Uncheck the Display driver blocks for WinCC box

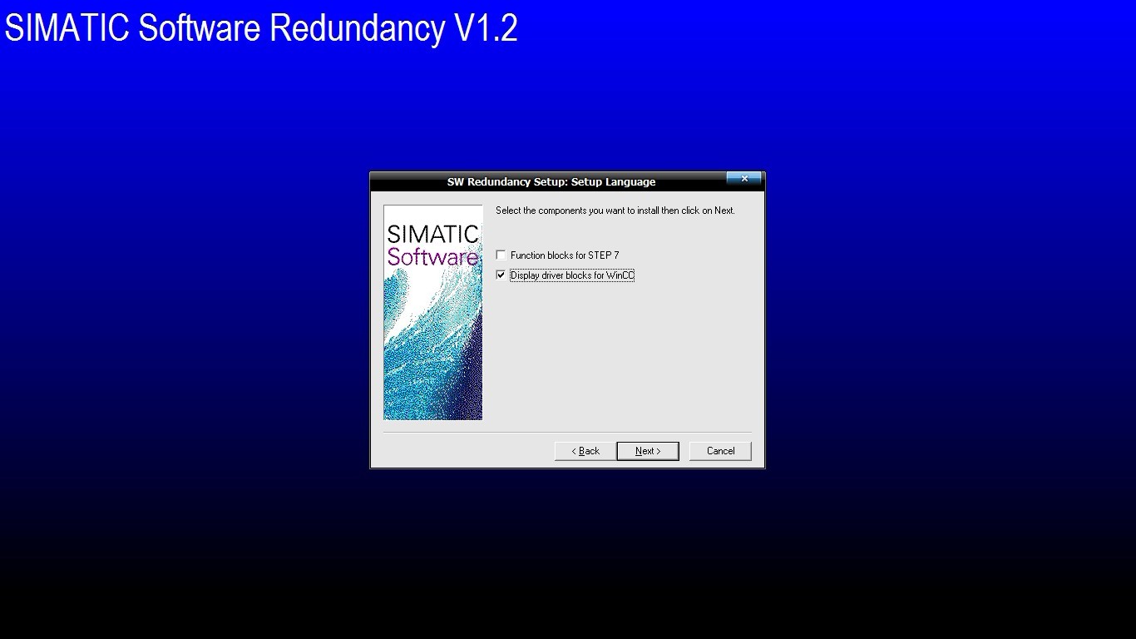pos(501,275)
